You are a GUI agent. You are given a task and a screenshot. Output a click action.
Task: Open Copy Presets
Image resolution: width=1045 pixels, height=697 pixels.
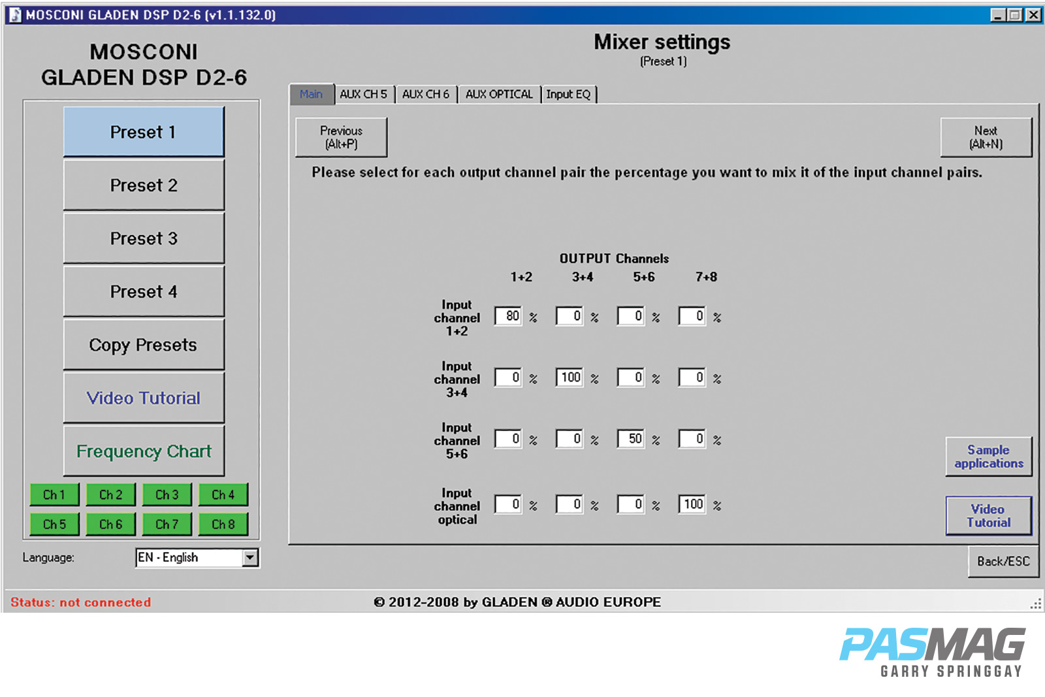pos(144,345)
